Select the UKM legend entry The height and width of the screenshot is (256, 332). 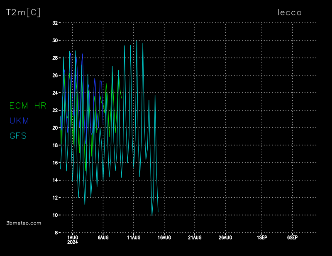tap(19, 121)
